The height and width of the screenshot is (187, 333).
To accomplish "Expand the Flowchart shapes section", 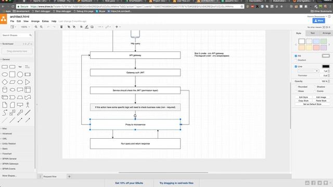I will 7,154.
